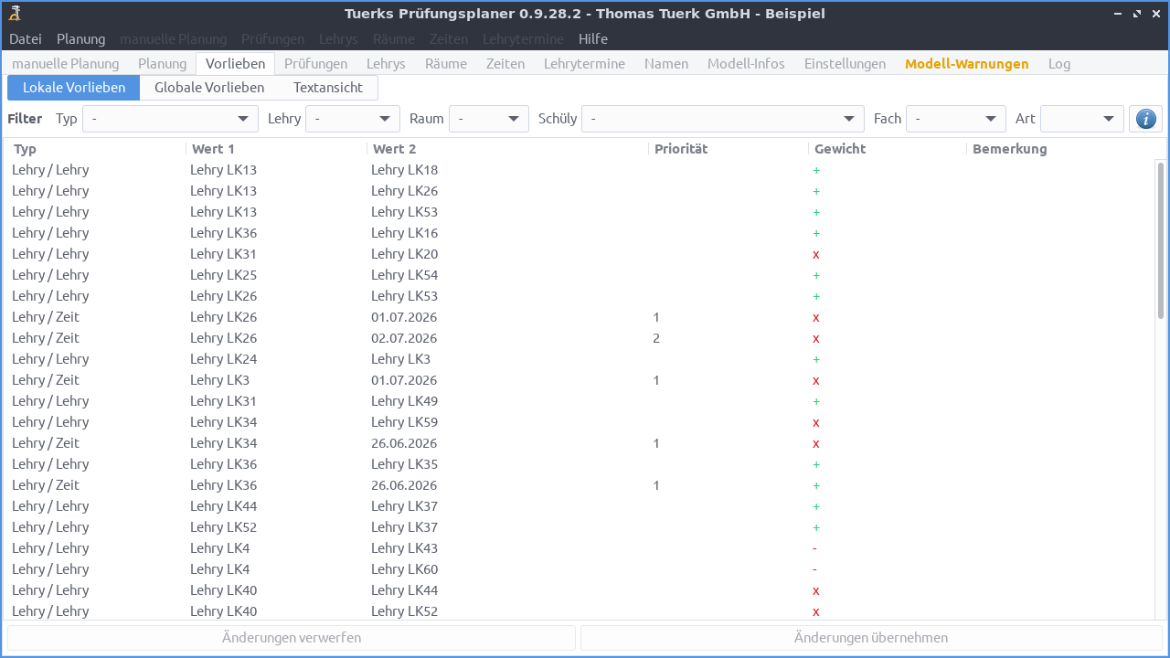Click black minus weight in LK4/LK60 row
This screenshot has height=658, width=1170.
pos(814,569)
